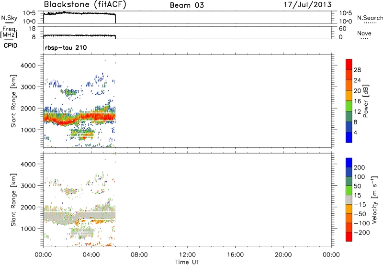Image resolution: width=383 pixels, height=265 pixels.
Task: Click the velocity panel 'Slant Range [km]' label
Action: pyautogui.click(x=13, y=200)
